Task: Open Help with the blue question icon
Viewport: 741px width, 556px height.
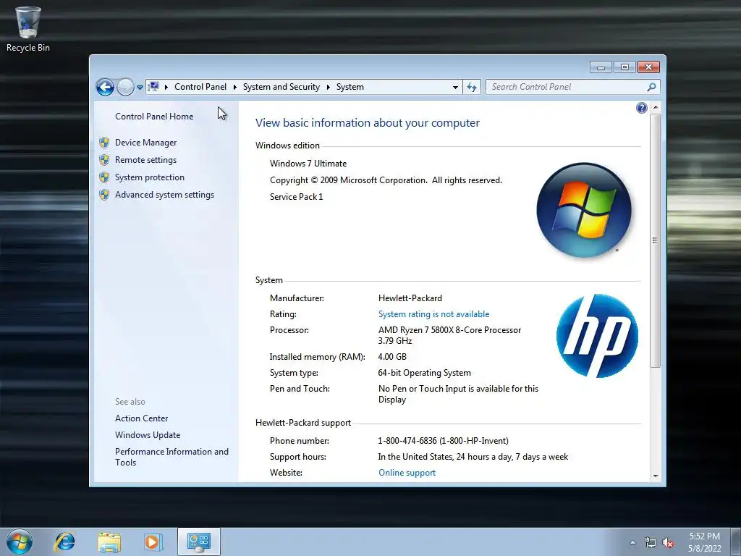Action: [641, 109]
